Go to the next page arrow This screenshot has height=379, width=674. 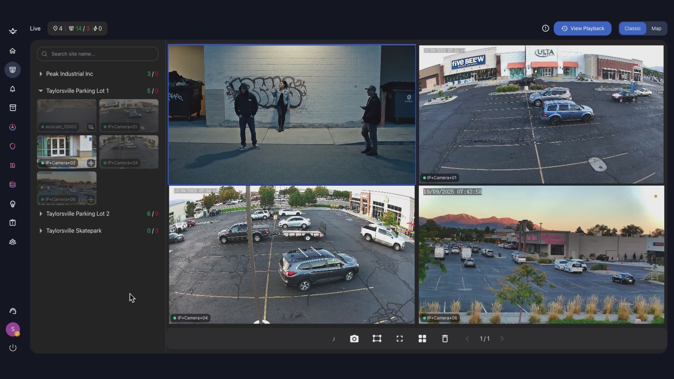click(x=502, y=339)
